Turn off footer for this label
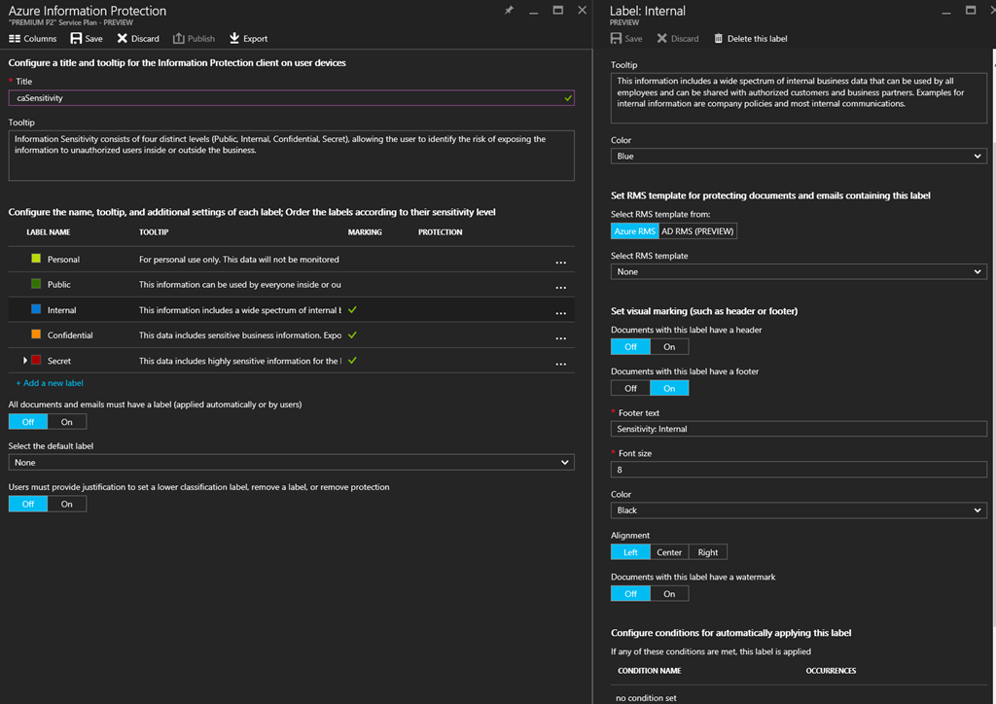The height and width of the screenshot is (704, 996). tap(630, 388)
